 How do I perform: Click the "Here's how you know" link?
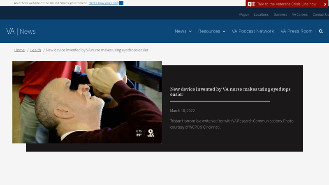[x=103, y=3]
